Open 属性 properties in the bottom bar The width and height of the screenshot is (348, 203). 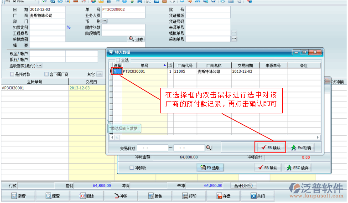(x=156, y=196)
